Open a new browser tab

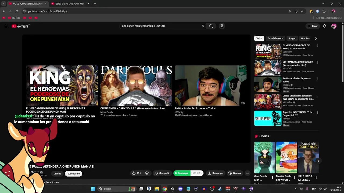tap(95, 4)
